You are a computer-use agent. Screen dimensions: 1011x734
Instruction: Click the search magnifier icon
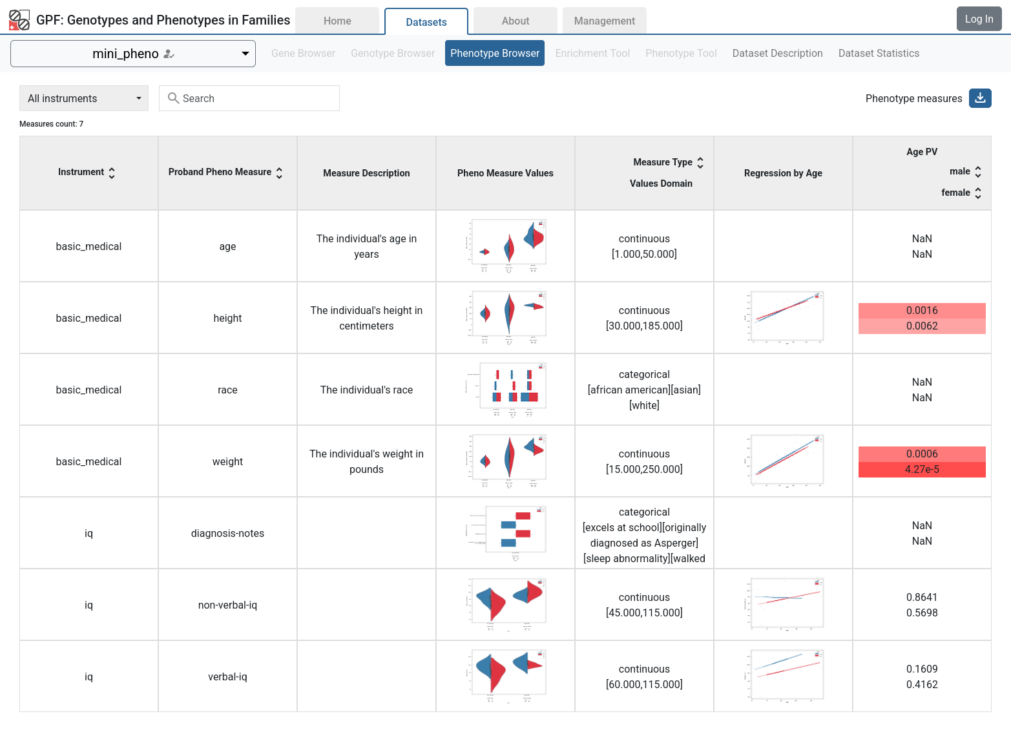coord(173,98)
